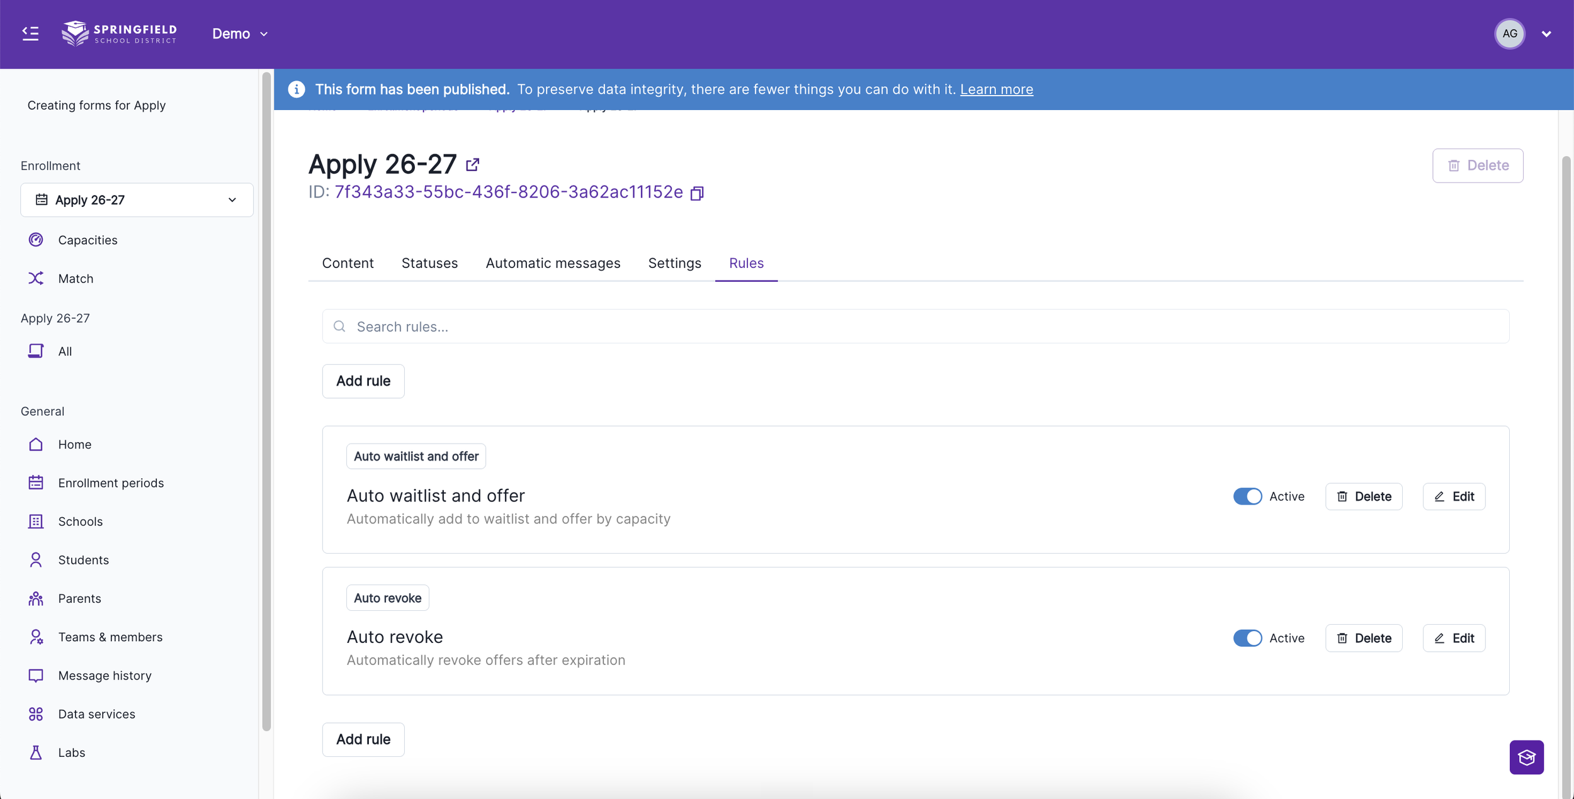The height and width of the screenshot is (799, 1574).
Task: Toggle Active switch for Auto revoke
Action: point(1247,638)
